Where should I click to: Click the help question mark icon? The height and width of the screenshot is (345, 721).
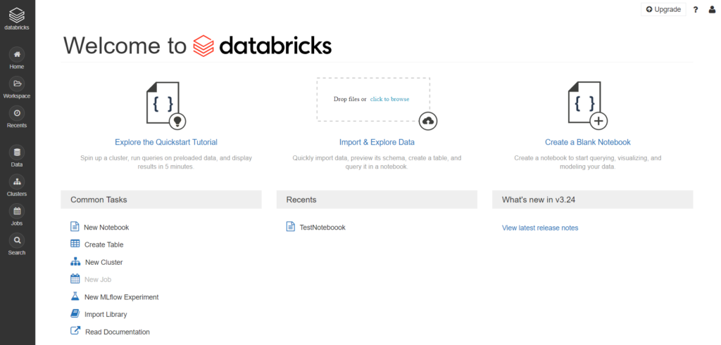pos(696,10)
